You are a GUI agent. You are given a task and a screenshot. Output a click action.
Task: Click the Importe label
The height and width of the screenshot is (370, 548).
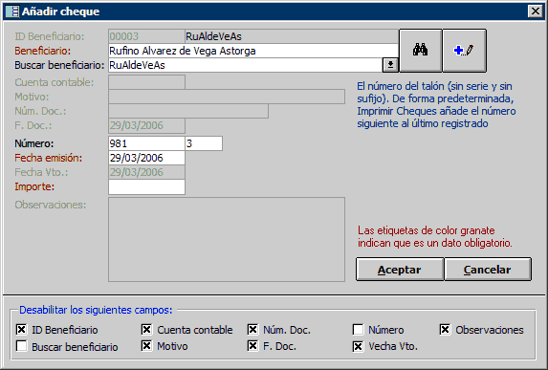coord(34,186)
